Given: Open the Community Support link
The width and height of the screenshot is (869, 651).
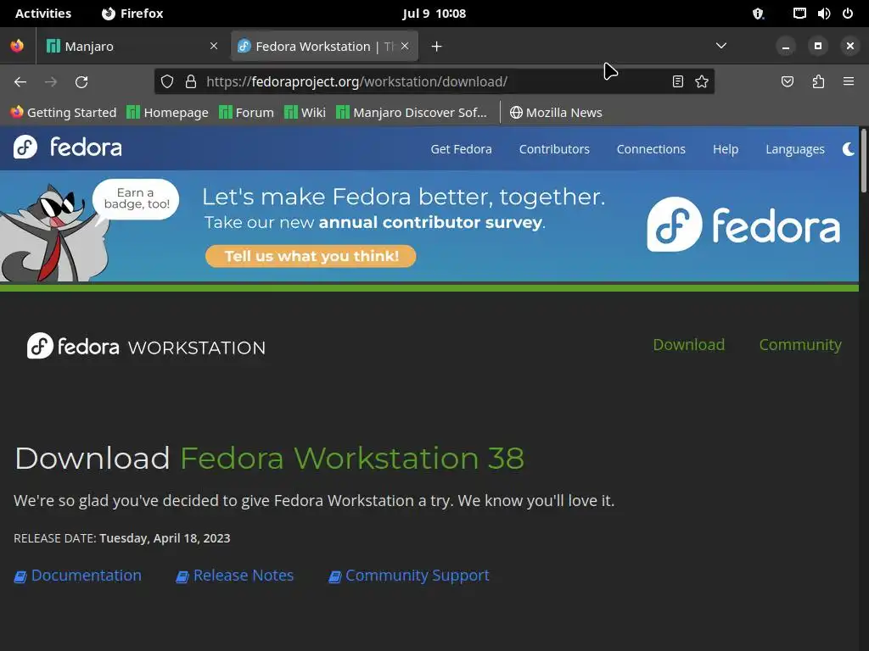Looking at the screenshot, I should 409,576.
